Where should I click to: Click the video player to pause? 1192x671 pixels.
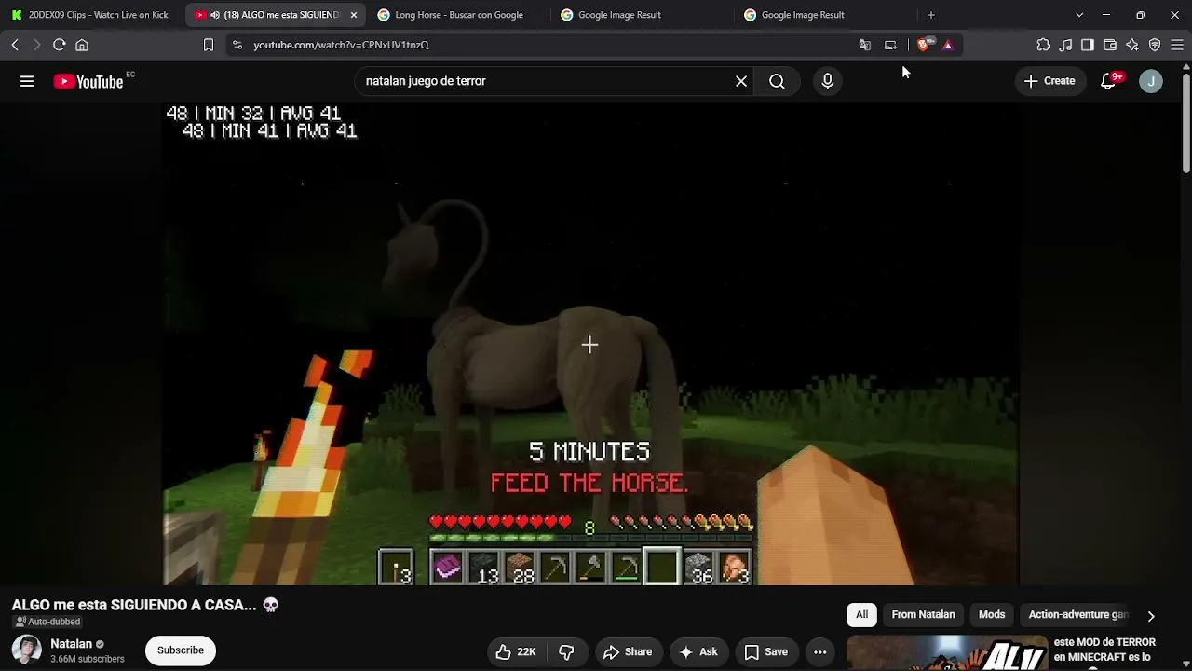point(590,344)
